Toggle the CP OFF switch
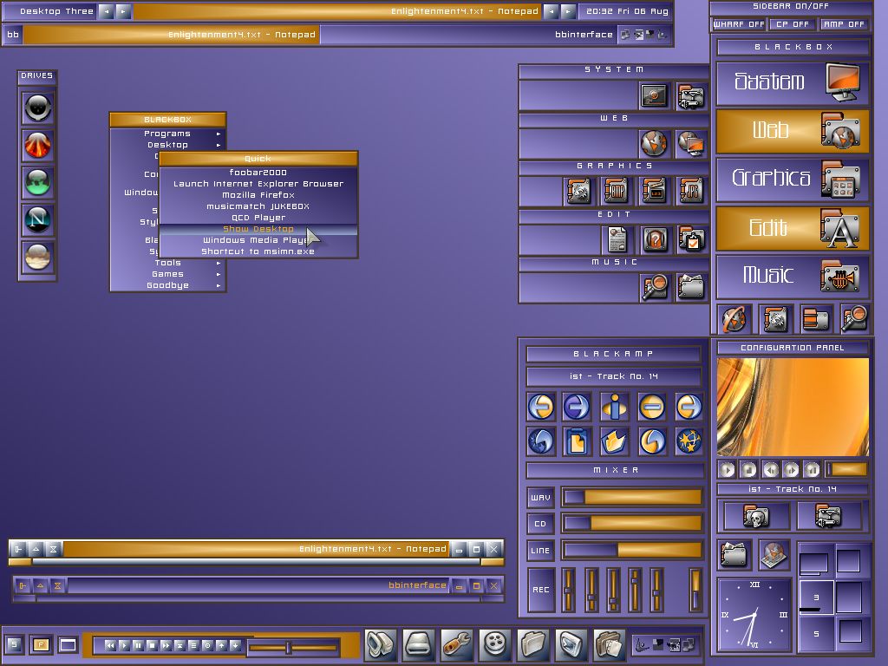Viewport: 888px width, 666px height. tap(792, 24)
